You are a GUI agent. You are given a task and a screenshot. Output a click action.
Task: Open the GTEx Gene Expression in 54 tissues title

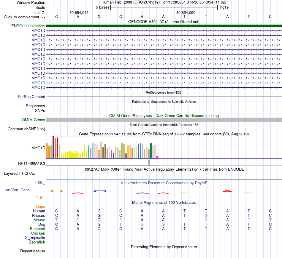(x=164, y=134)
